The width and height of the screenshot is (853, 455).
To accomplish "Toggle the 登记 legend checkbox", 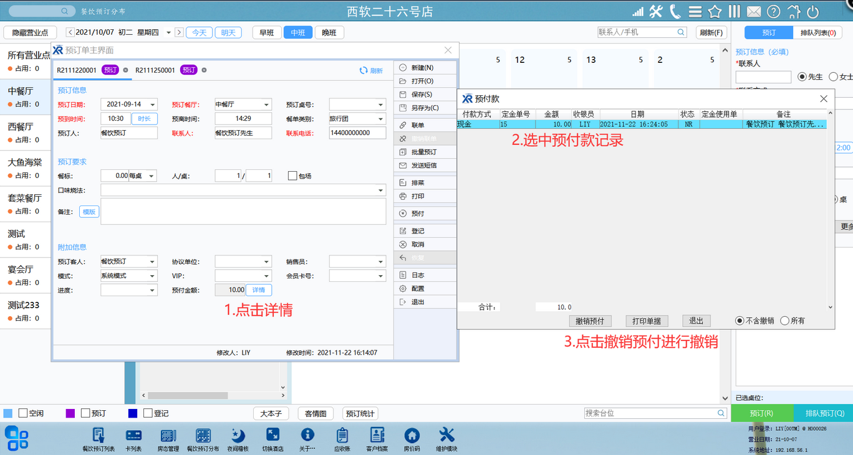I will (148, 413).
